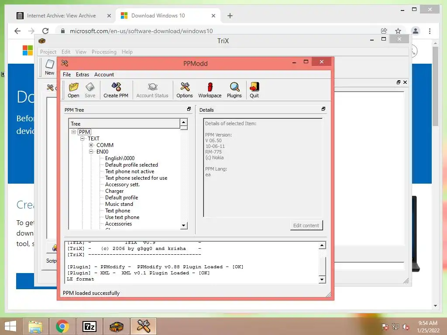
Task: Float the TriX inner panel via dock icon
Action: 398,82
